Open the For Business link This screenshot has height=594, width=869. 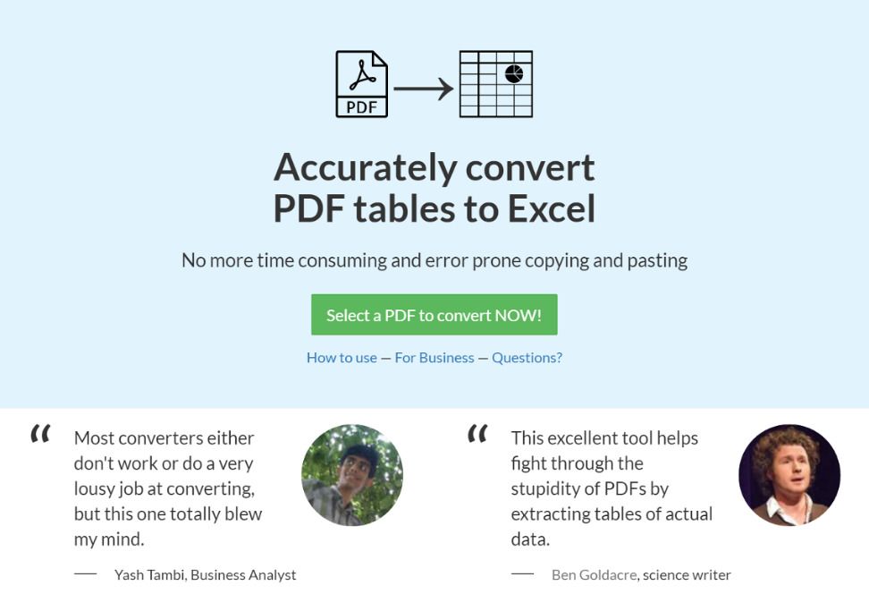coord(434,357)
